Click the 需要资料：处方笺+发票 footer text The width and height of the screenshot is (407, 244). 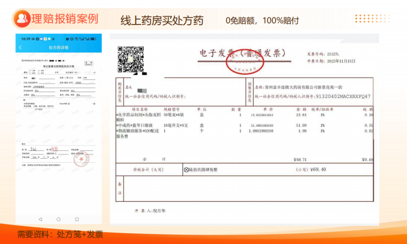pyautogui.click(x=60, y=234)
